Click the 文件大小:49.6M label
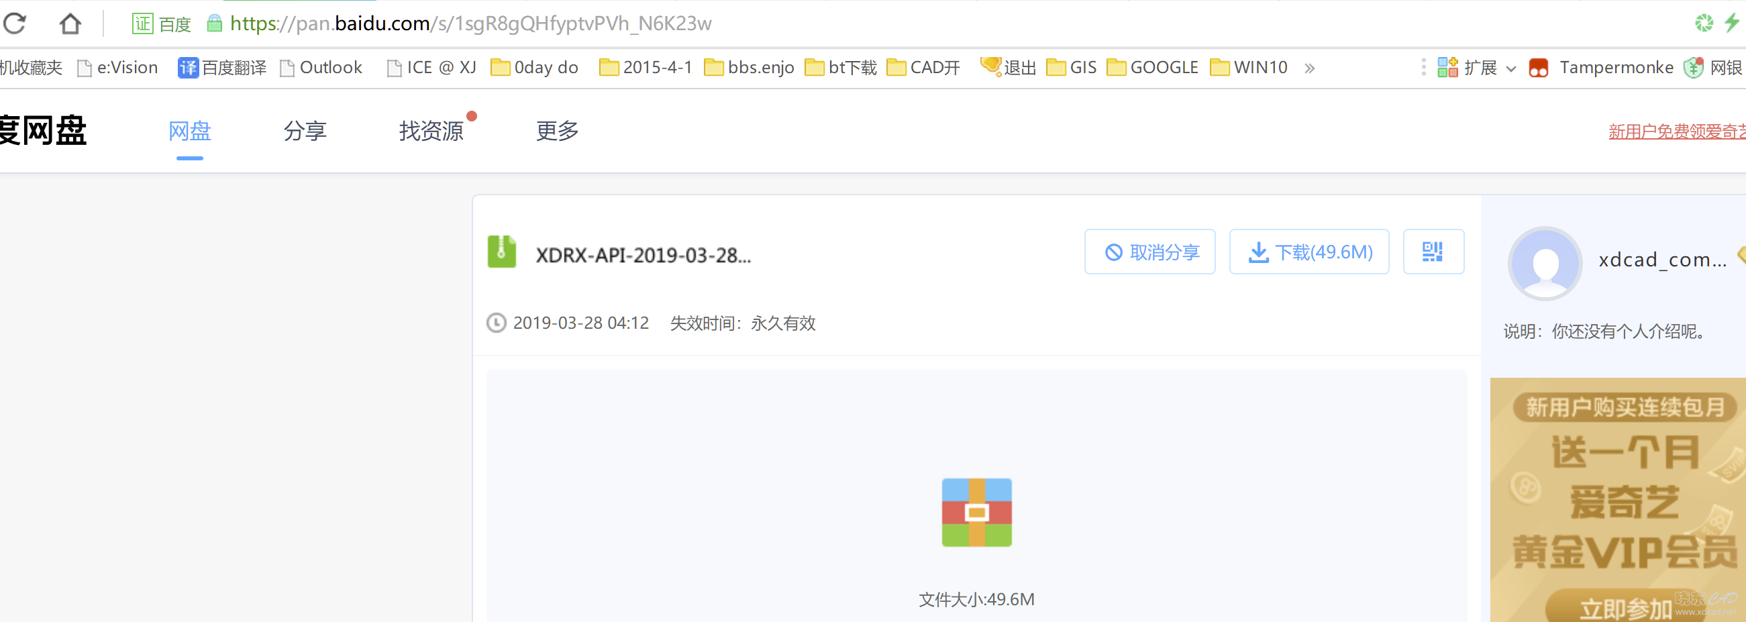This screenshot has width=1746, height=622. pos(976,600)
